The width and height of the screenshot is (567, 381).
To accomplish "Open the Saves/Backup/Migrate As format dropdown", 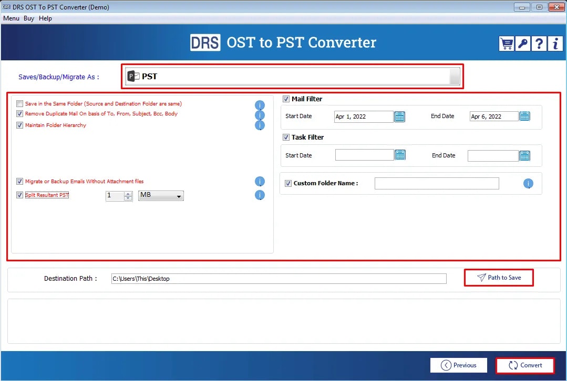I will pyautogui.click(x=454, y=76).
